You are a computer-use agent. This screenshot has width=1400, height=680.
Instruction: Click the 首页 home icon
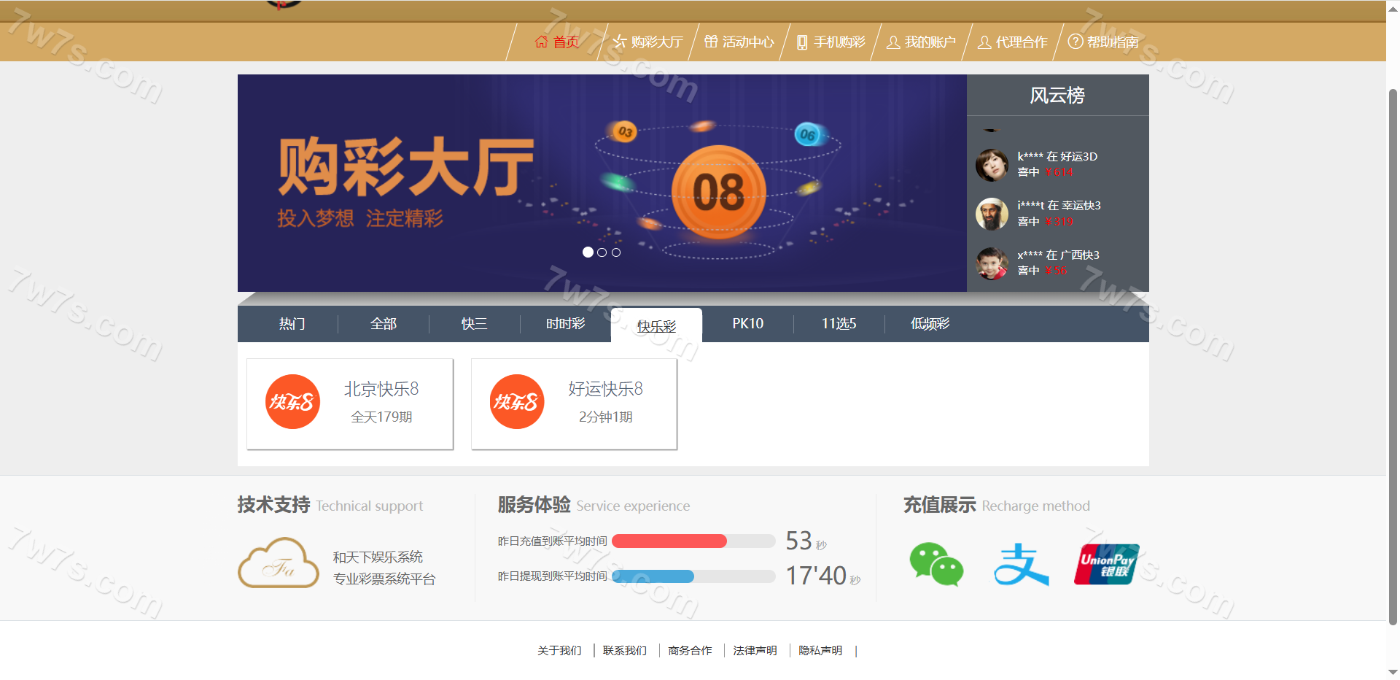pos(541,42)
